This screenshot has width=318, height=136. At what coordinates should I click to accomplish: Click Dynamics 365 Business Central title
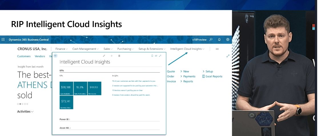tap(29, 40)
